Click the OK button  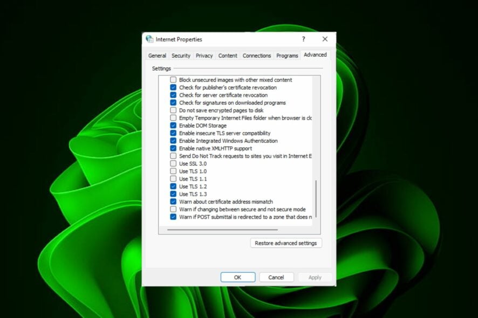(x=237, y=277)
